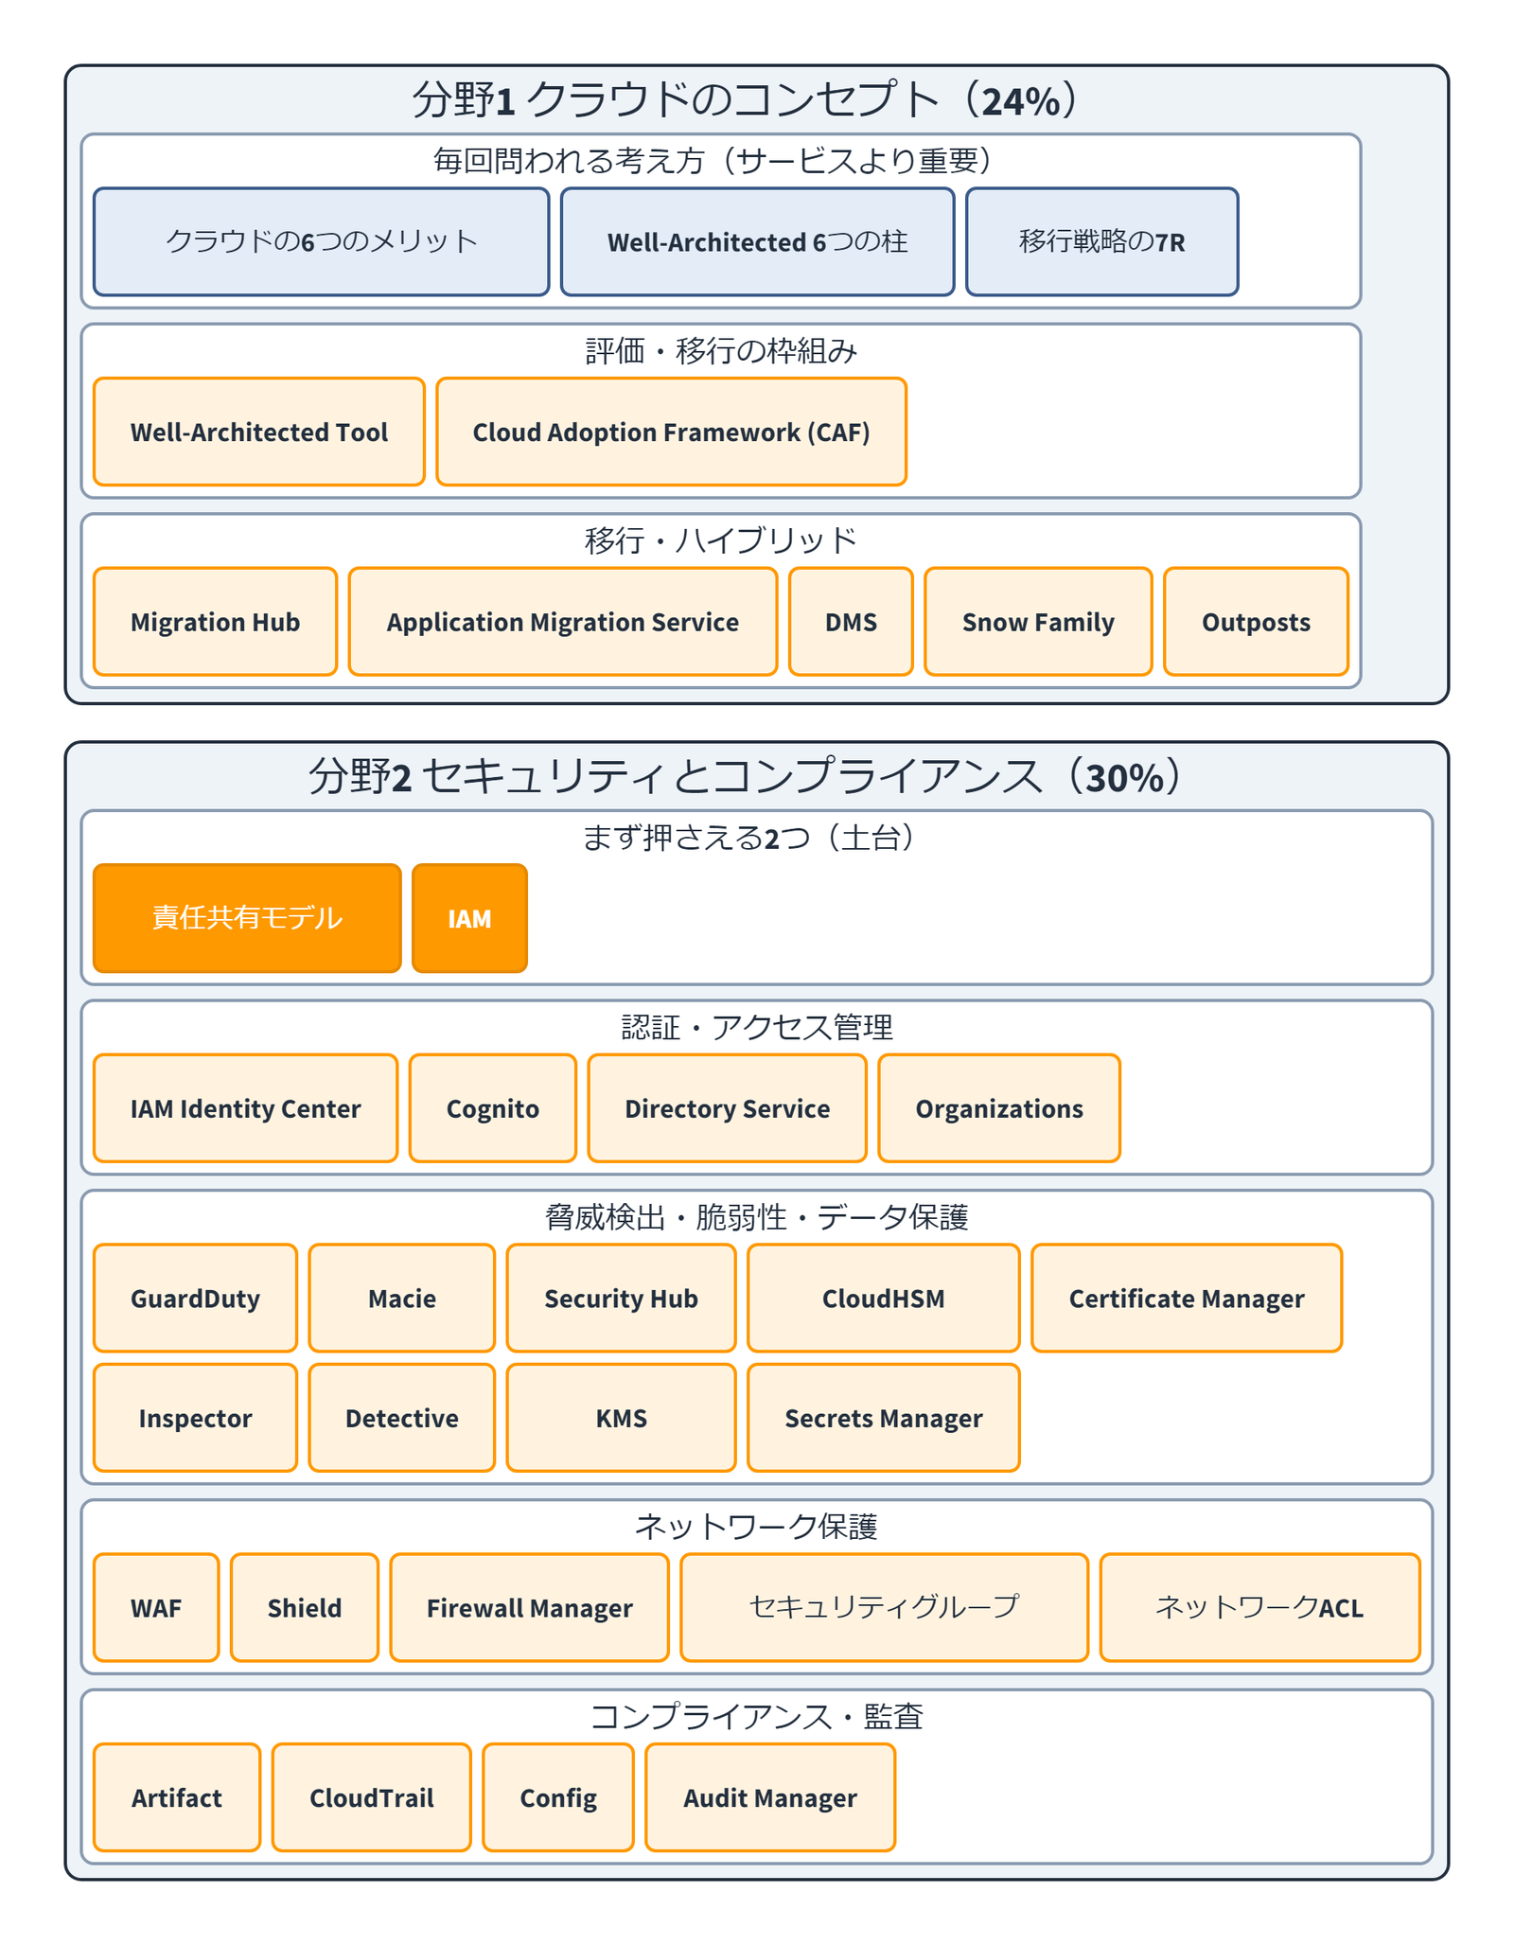This screenshot has height=1945, width=1514.
Task: Click the Secrets Manager box
Action: [883, 1418]
